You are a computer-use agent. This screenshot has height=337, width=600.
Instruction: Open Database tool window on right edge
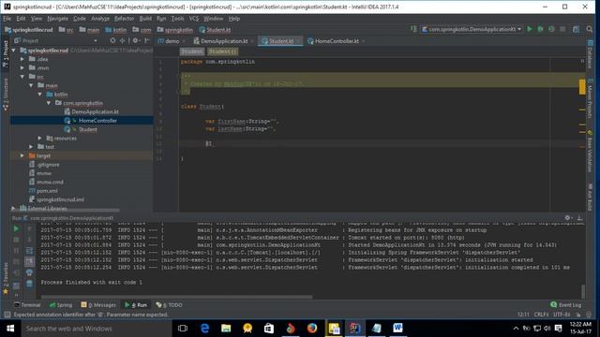pos(590,54)
